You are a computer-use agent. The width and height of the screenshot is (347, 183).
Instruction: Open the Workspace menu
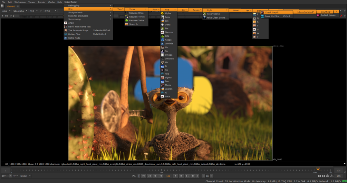(20, 2)
